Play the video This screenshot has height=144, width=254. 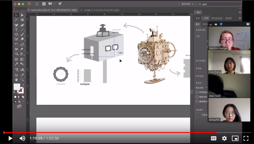coord(10,138)
